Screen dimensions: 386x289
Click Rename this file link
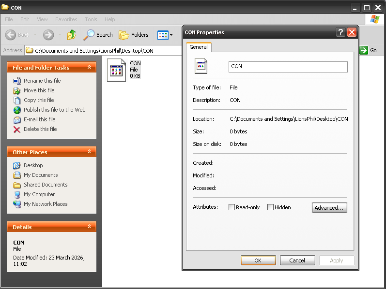[42, 81]
